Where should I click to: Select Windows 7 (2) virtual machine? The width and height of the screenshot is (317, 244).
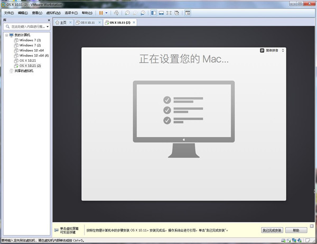[x=30, y=45]
